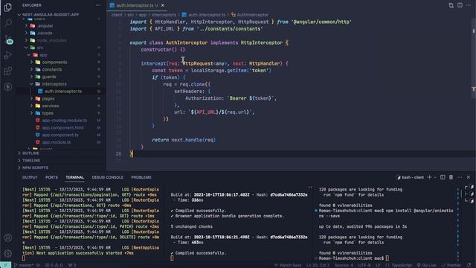The image size is (476, 268).
Task: Close the auth.interceptor.ts editor tab
Action: pyautogui.click(x=163, y=5)
